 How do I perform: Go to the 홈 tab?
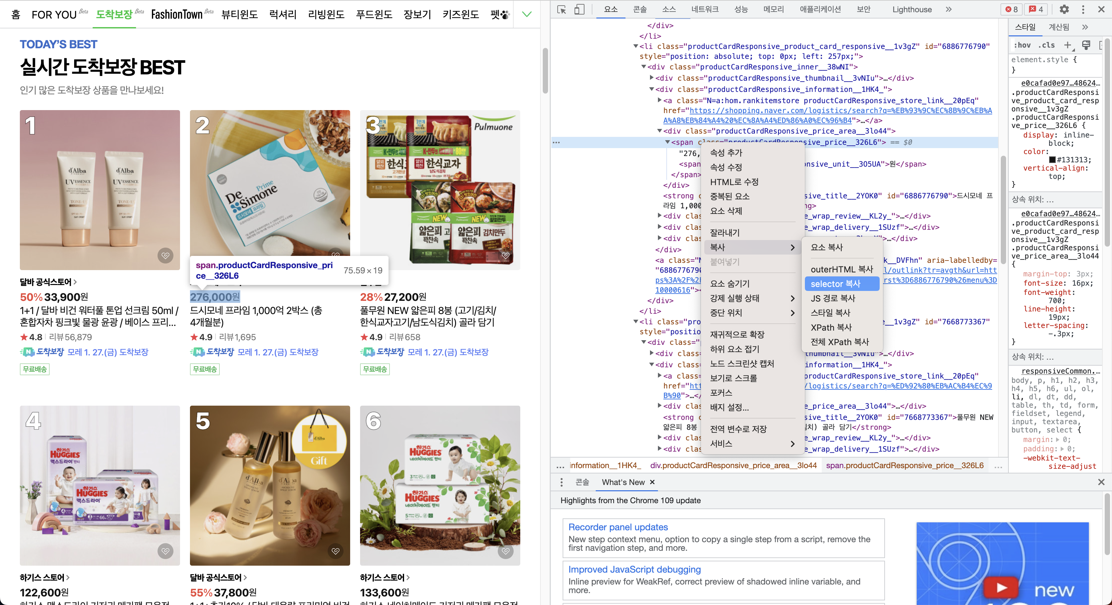coord(16,14)
